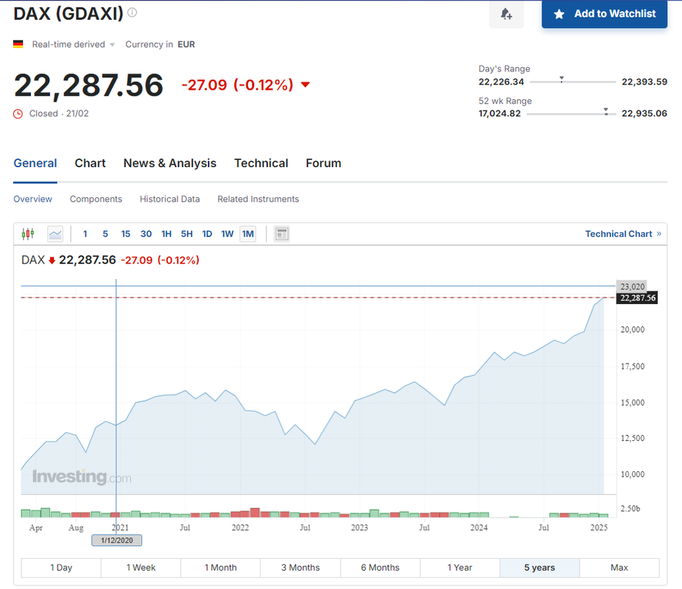
Task: Select the 1M chart interval
Action: click(x=248, y=234)
